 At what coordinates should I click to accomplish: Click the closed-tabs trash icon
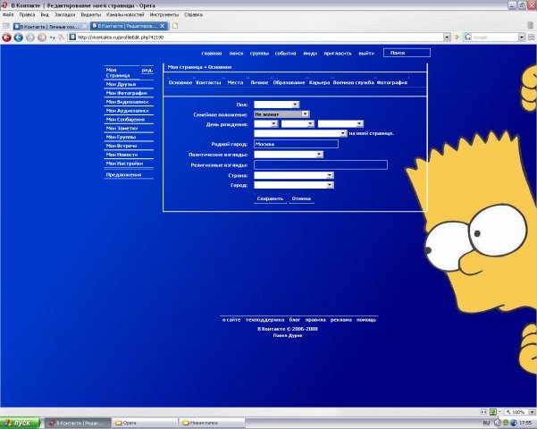tap(531, 26)
